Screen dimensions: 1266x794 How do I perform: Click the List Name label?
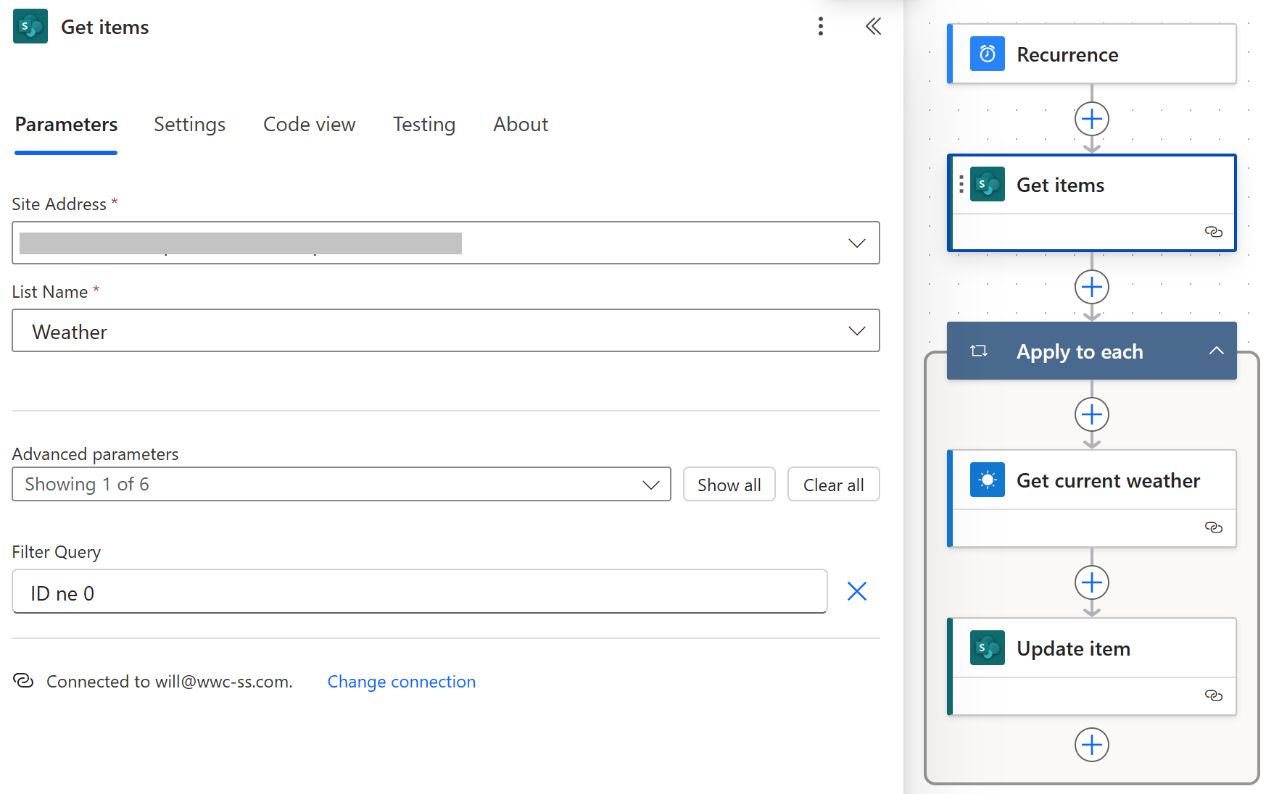point(49,292)
